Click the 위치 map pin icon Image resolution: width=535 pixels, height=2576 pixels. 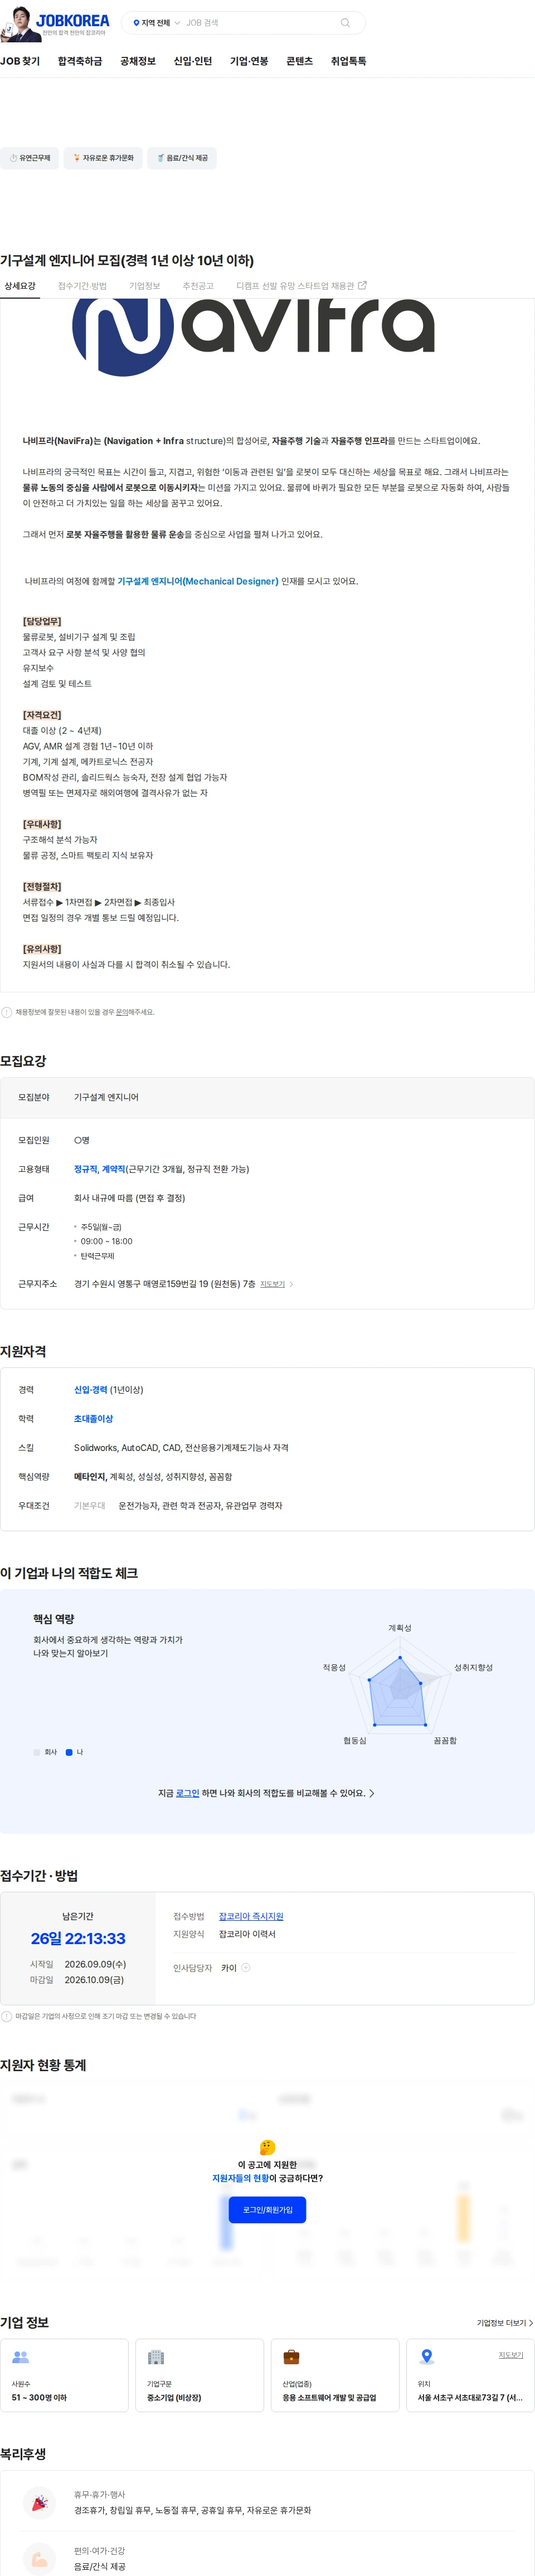click(x=427, y=2357)
